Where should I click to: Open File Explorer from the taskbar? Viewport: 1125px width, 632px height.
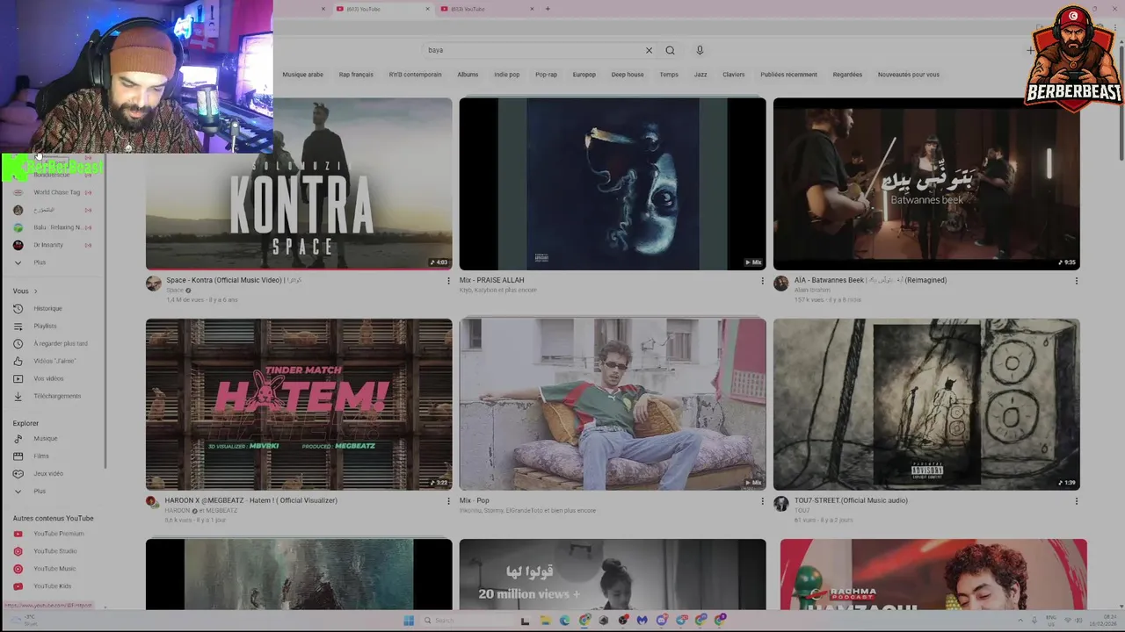point(545,621)
